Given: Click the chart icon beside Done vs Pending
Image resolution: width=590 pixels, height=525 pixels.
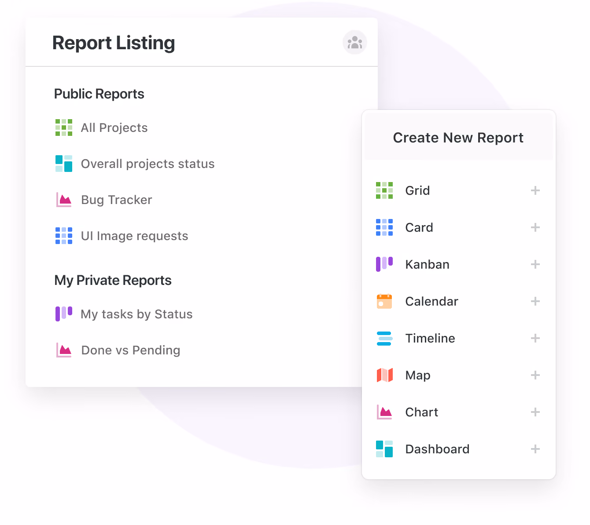Looking at the screenshot, I should (x=64, y=350).
